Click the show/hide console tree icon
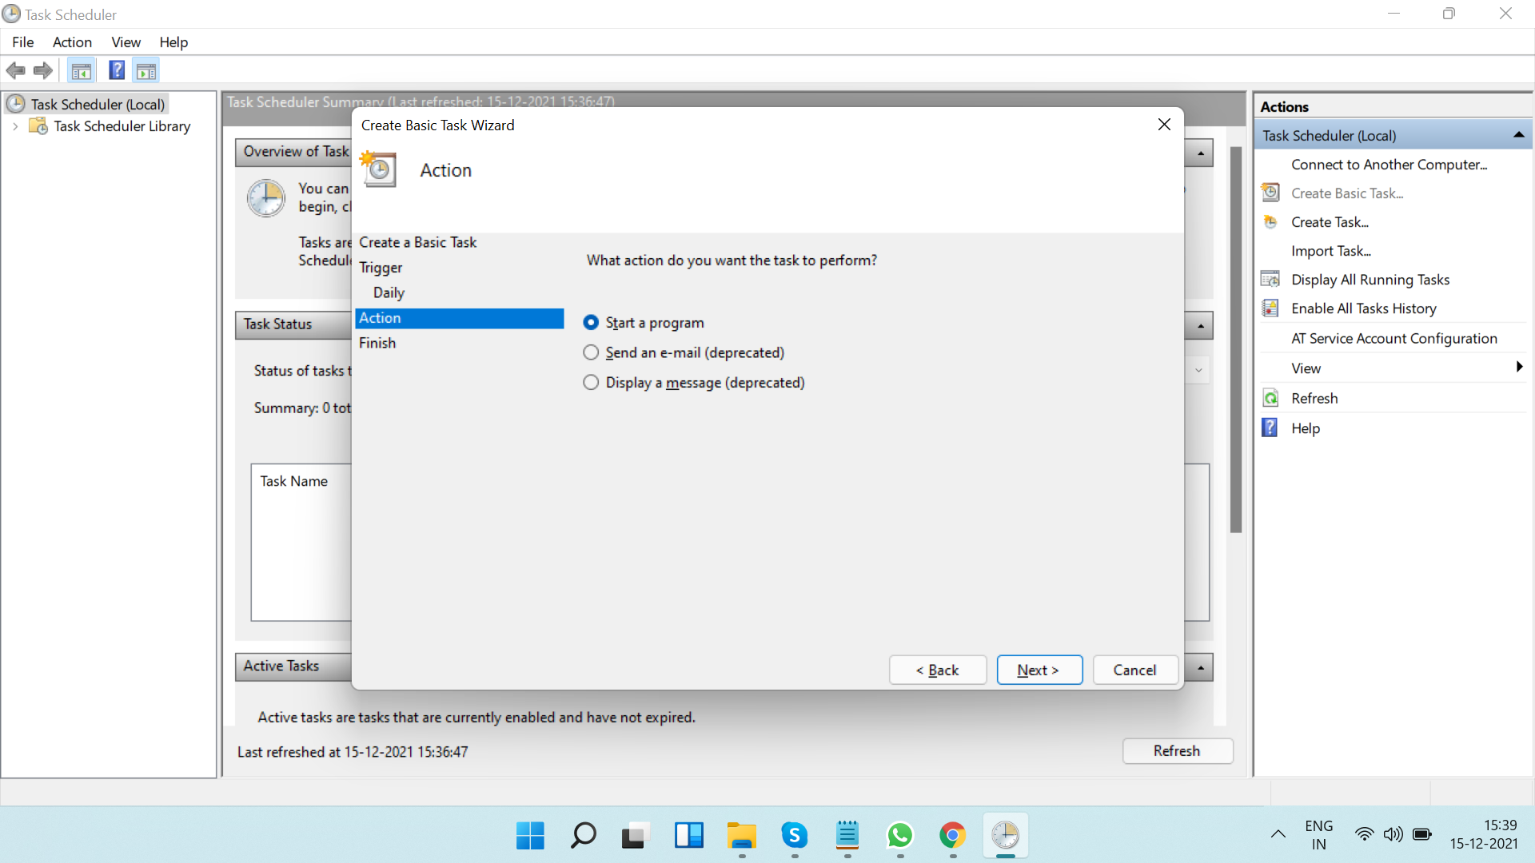Viewport: 1535px width, 863px height. (x=81, y=70)
